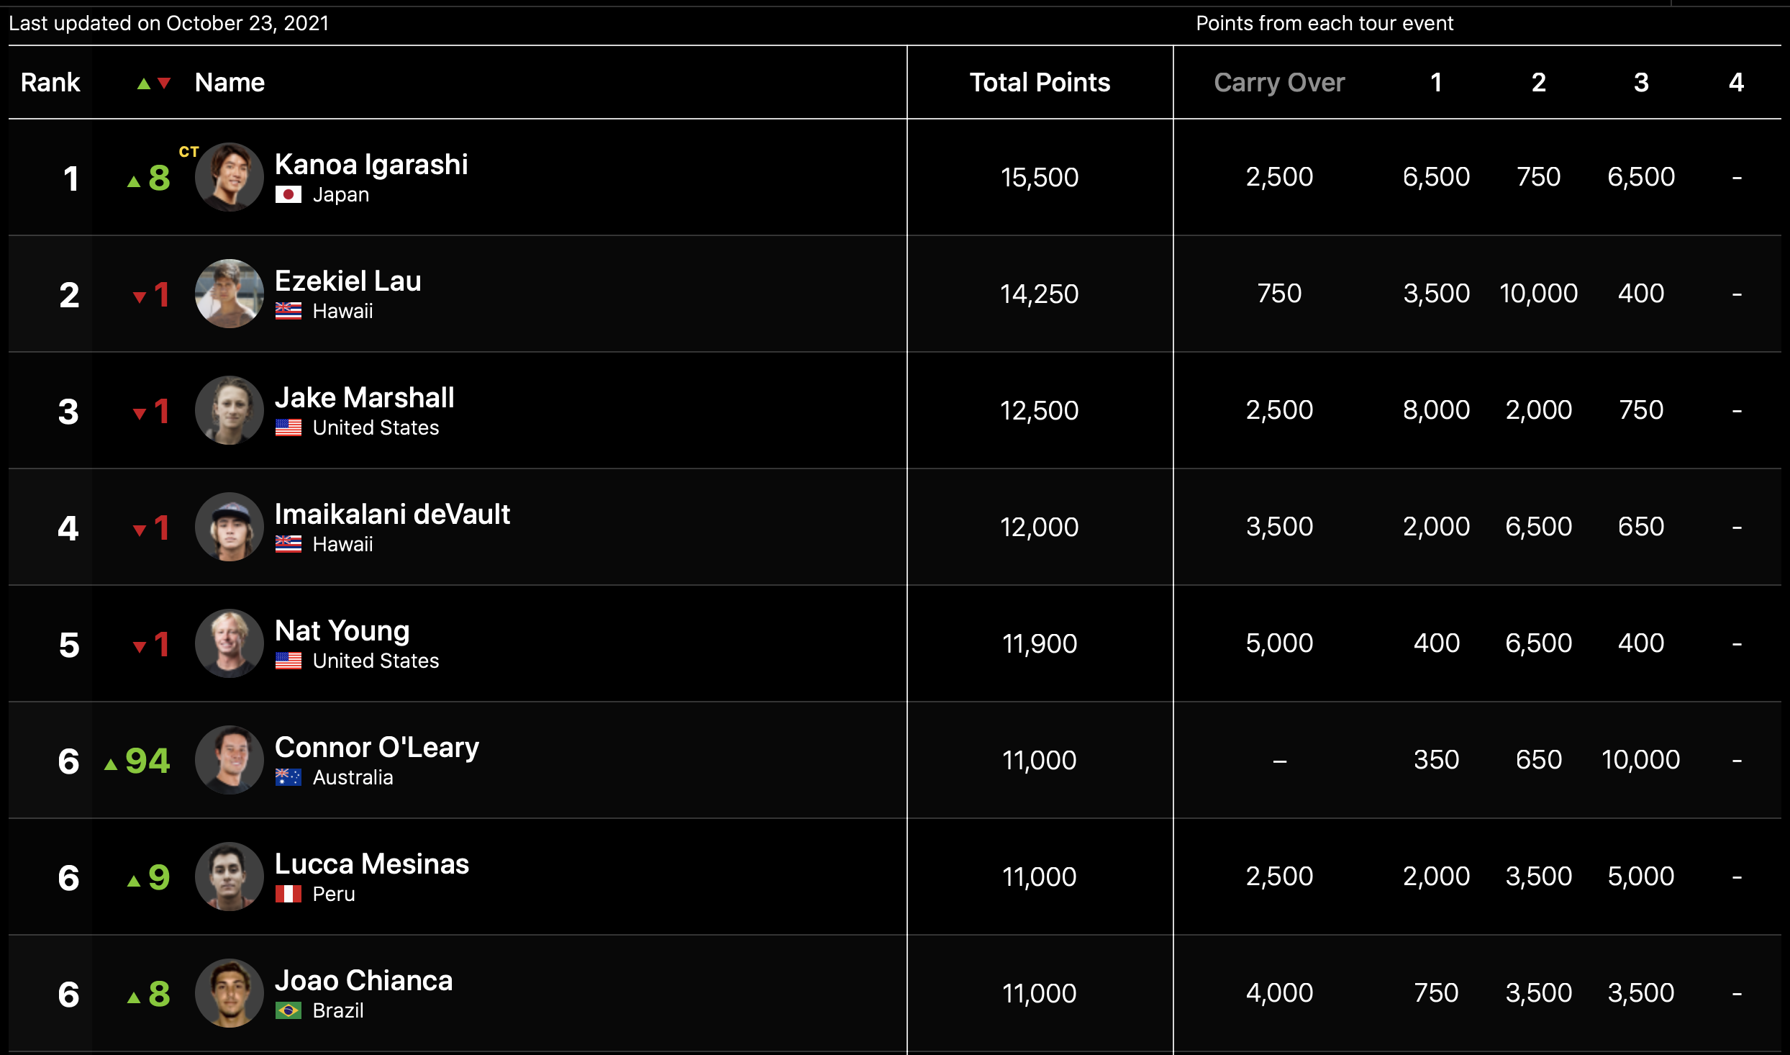Click Kanoa Igarashi's profile photo
The image size is (1790, 1055).
click(x=229, y=177)
